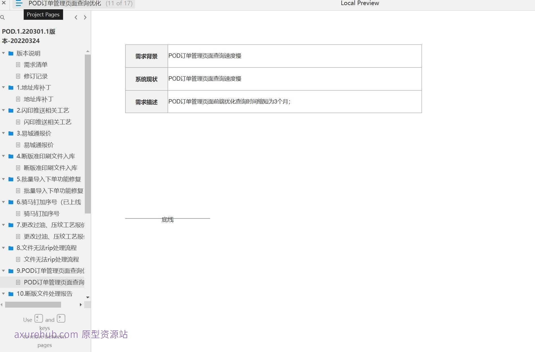The image size is (535, 352).
Task: Click the horizontal scrollbar right arrow
Action: pos(81,305)
